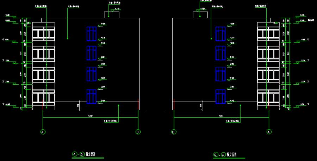Select axis bubble A under the D-A elevation

tap(269, 132)
